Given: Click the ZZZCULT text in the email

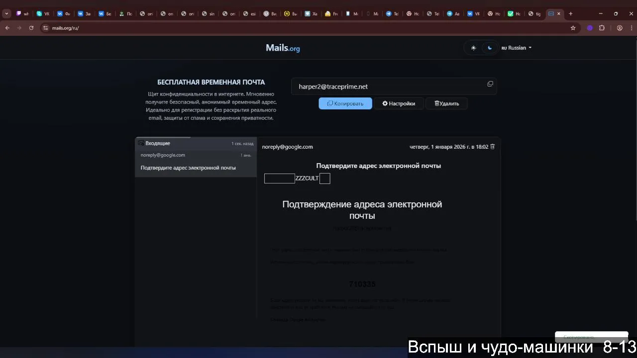Looking at the screenshot, I should [307, 178].
